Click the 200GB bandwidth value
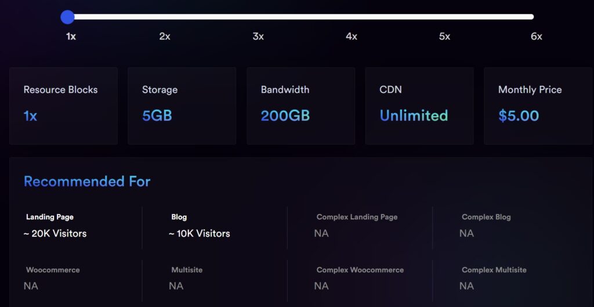 click(285, 115)
